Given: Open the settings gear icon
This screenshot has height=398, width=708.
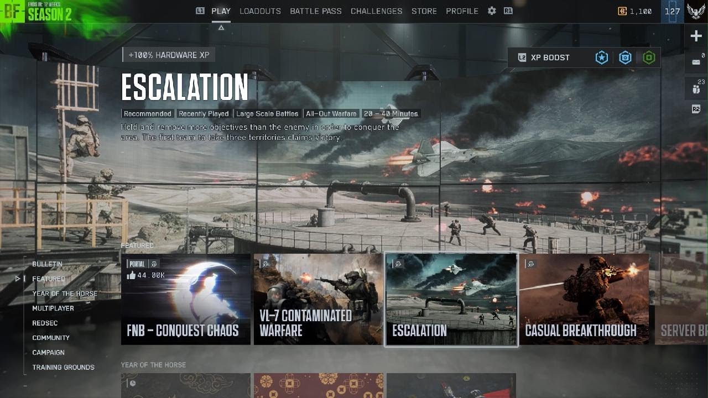Looking at the screenshot, I should pos(492,11).
